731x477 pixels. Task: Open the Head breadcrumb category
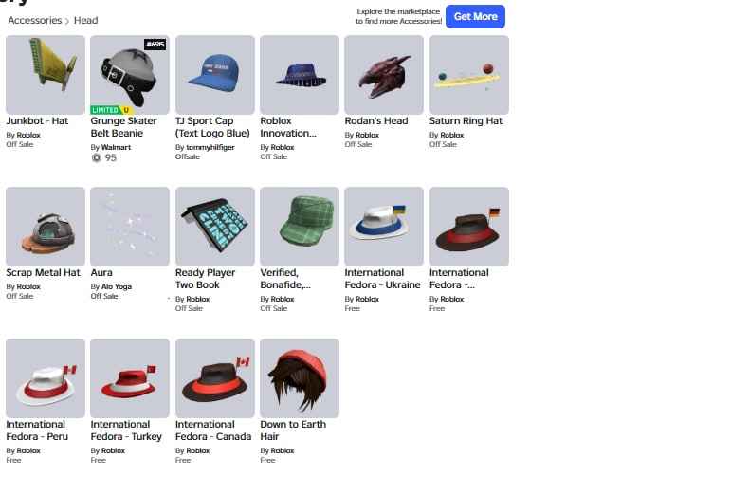tap(85, 21)
